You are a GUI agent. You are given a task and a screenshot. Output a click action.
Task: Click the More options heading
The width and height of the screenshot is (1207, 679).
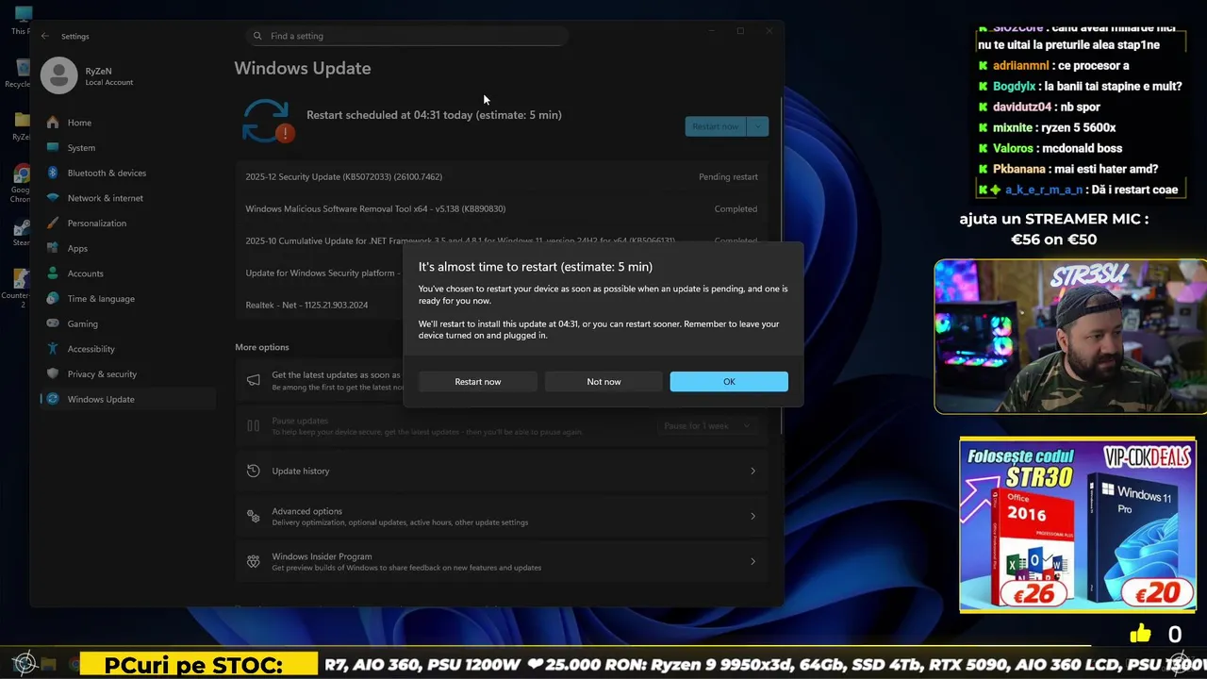coord(262,347)
